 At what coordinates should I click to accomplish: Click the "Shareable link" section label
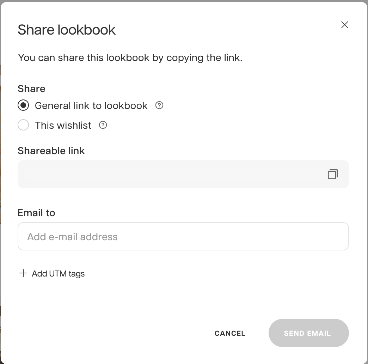(x=51, y=151)
